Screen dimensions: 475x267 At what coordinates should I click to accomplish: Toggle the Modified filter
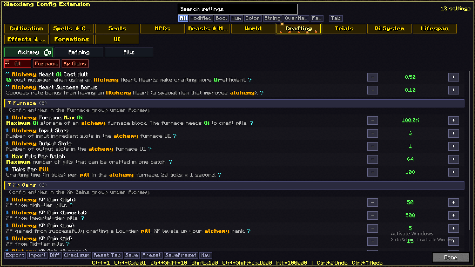(x=201, y=18)
